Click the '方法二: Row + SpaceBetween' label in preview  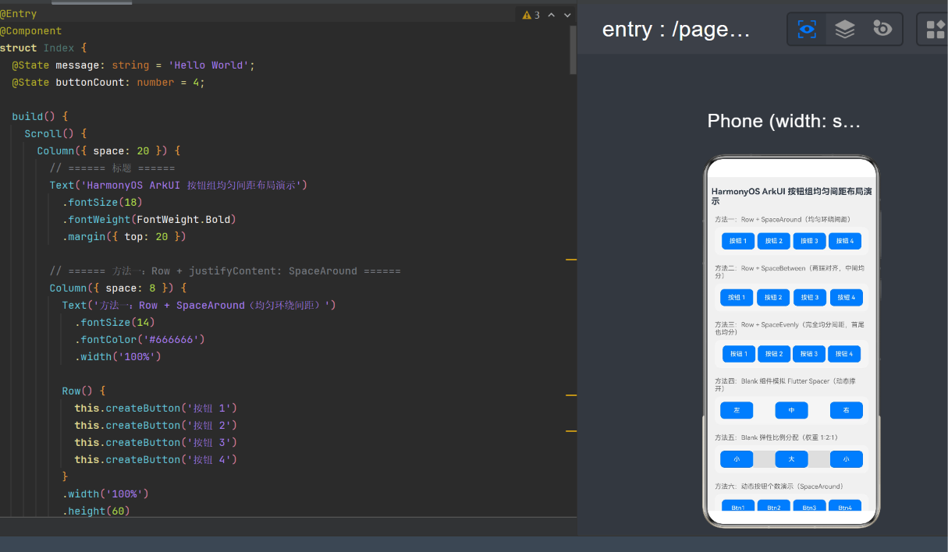(x=789, y=271)
